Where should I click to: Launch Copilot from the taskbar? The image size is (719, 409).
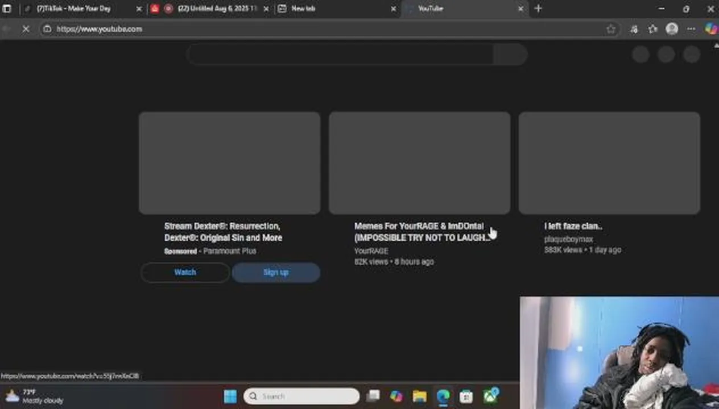tap(396, 396)
